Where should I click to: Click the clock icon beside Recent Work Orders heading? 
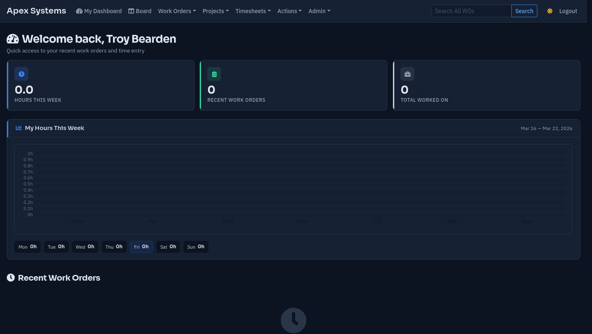[x=11, y=277]
